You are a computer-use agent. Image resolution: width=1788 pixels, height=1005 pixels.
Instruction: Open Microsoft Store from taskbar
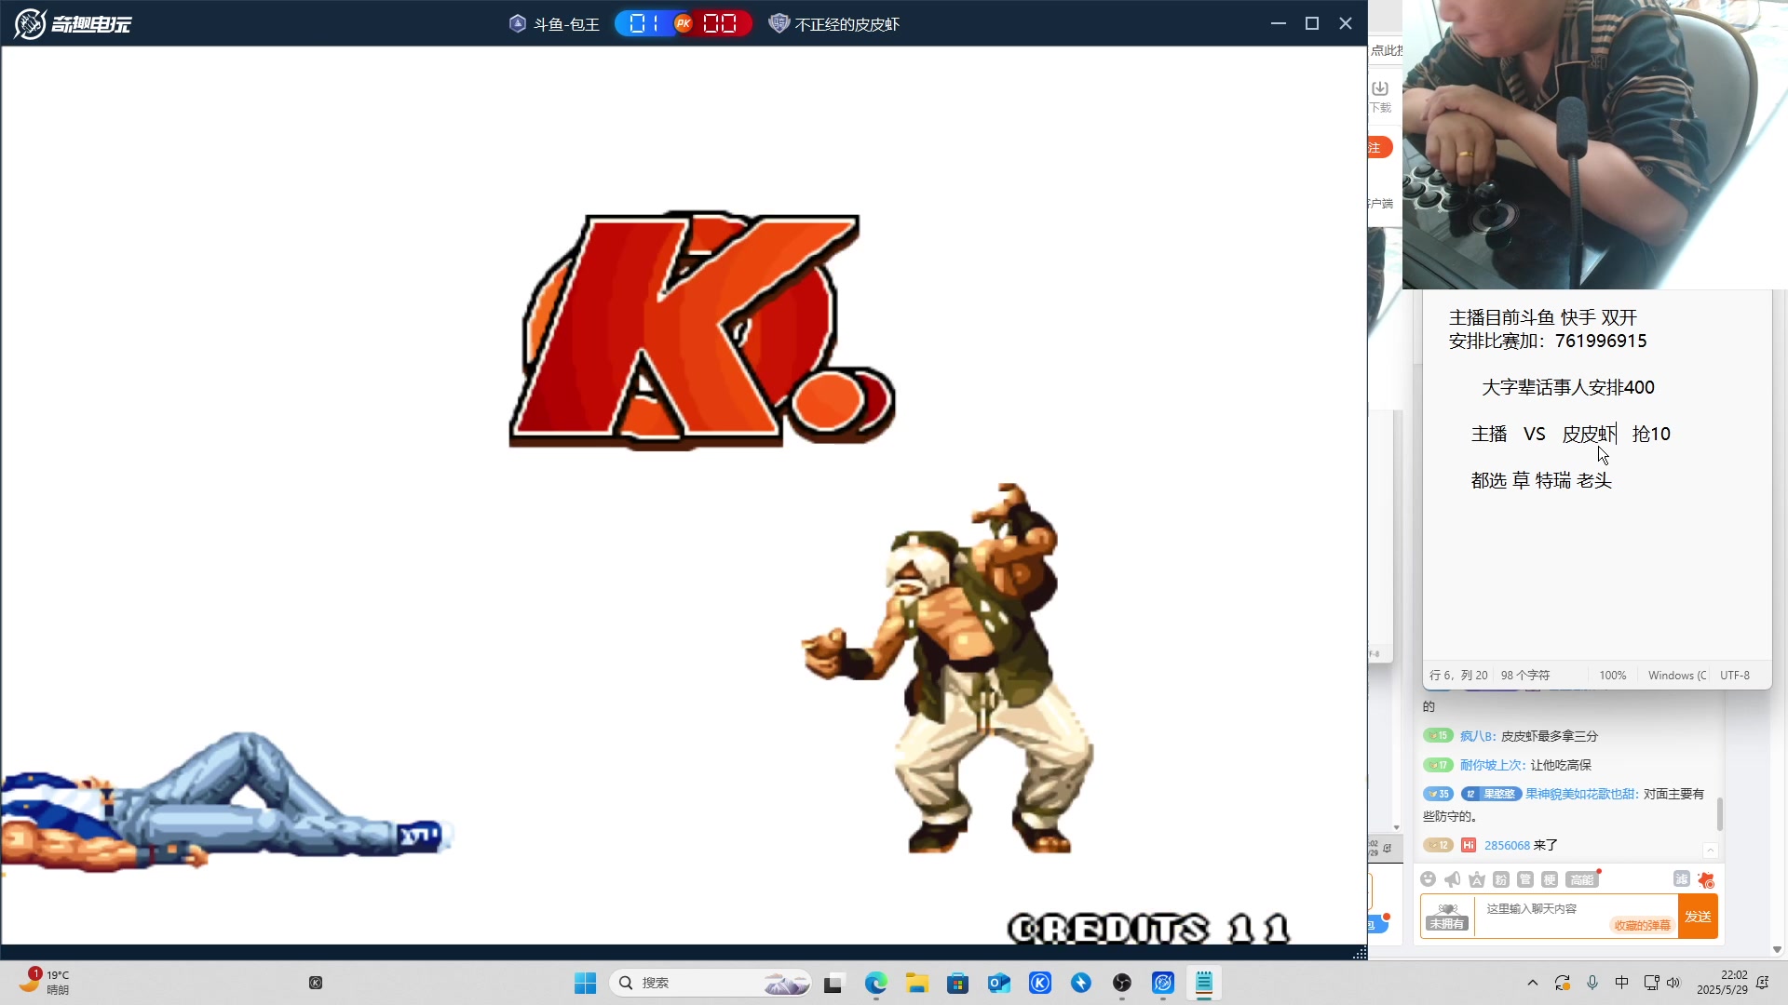point(957,983)
